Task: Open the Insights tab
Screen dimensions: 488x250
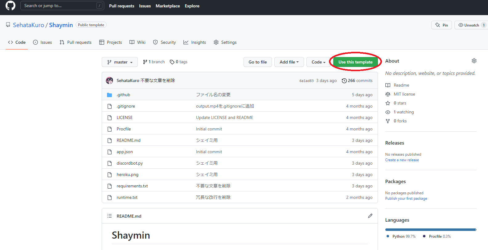Action: point(195,42)
